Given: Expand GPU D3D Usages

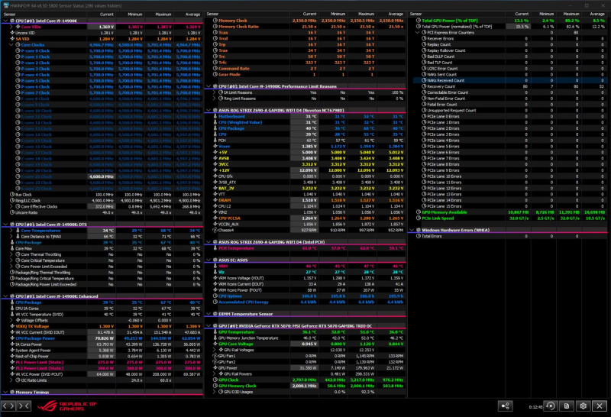Looking at the screenshot, I should [x=215, y=392].
